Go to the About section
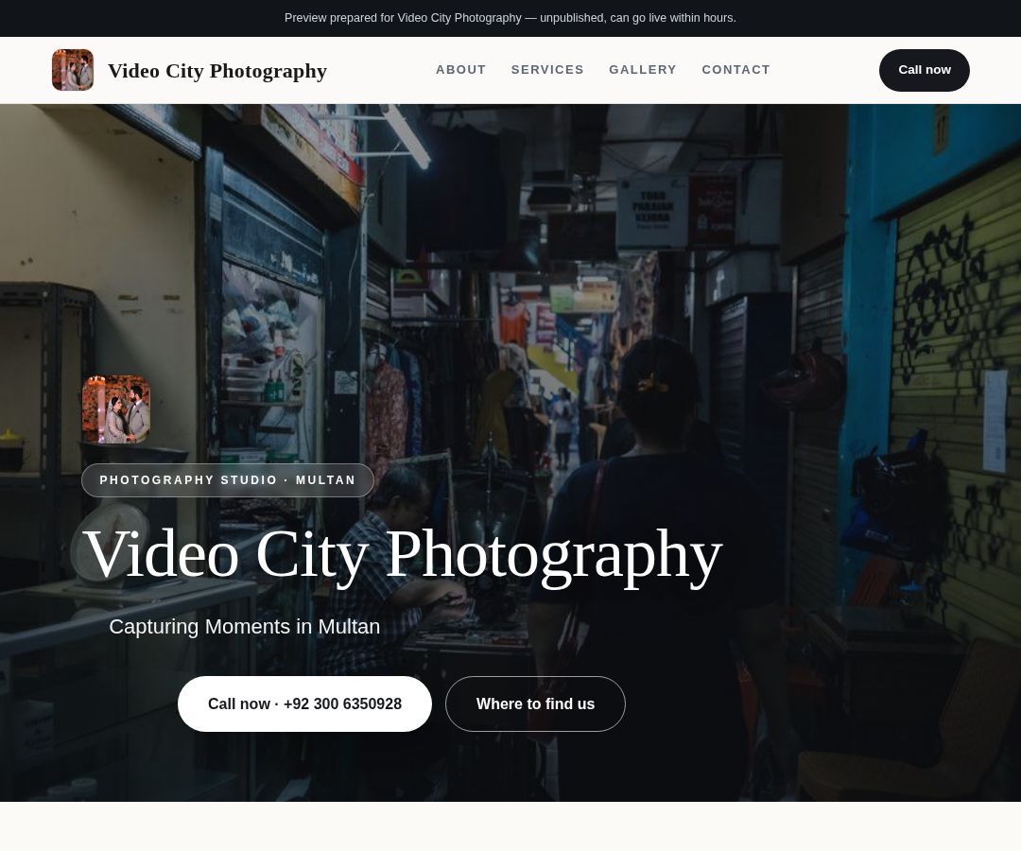The height and width of the screenshot is (851, 1021). [461, 70]
